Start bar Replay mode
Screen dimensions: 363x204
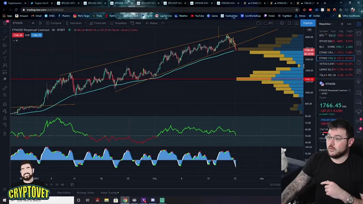tap(151, 23)
